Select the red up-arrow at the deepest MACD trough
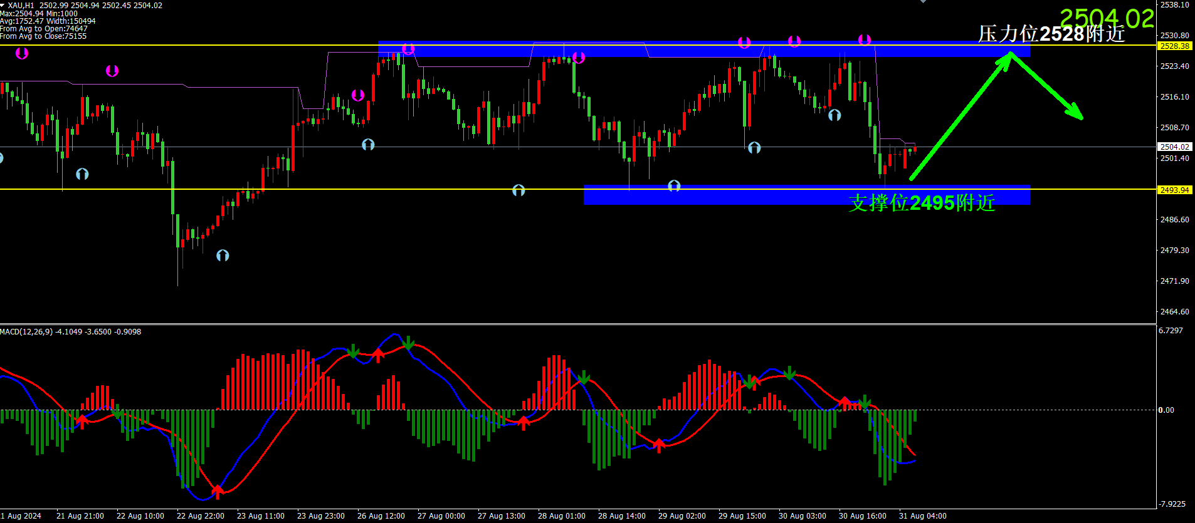 tap(217, 491)
